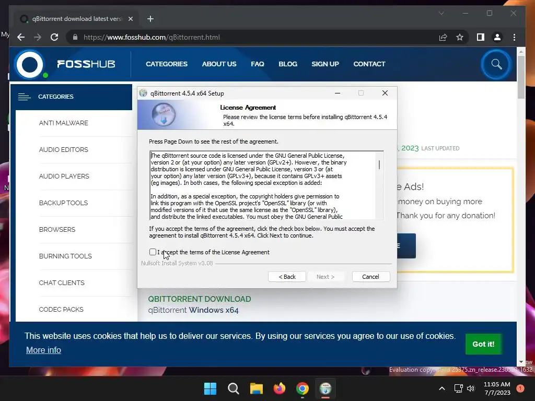Select CHAT CLIENTS category
This screenshot has width=535, height=401.
(62, 282)
